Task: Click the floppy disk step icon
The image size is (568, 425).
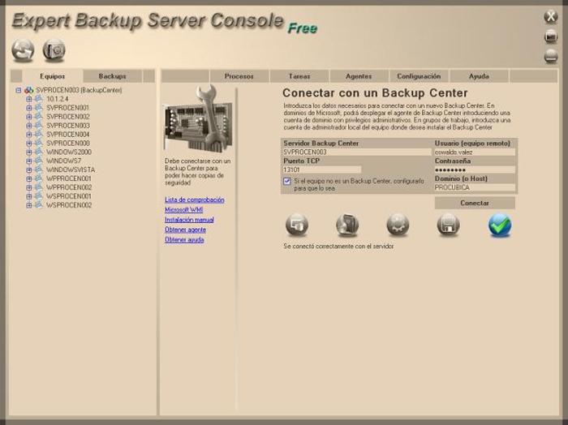Action: pos(449,225)
